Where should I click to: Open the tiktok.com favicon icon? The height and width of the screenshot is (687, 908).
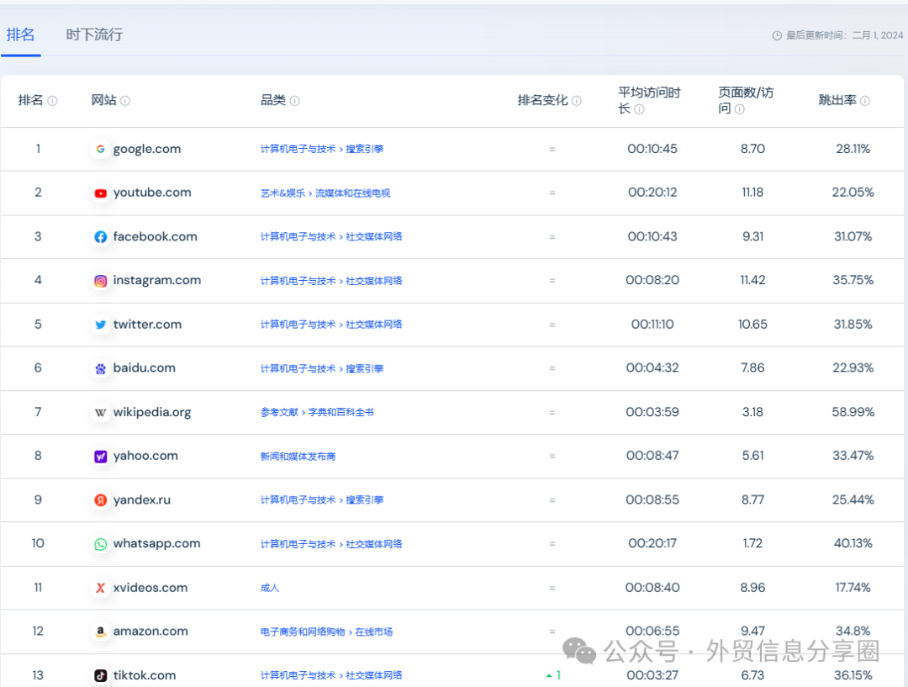[100, 675]
